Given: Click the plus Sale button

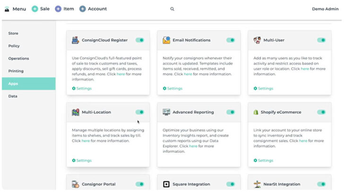Looking at the screenshot, I should coord(41,9).
